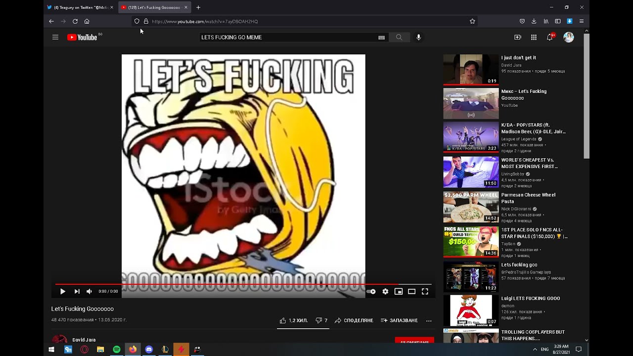Dislike the video
633x356 pixels.
(321, 320)
